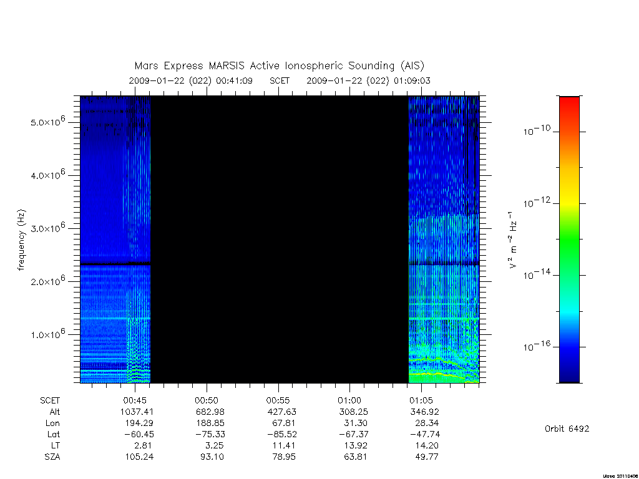The width and height of the screenshot is (639, 479).
Task: Click the plot title MARSIS Active Ionospheric Sounding
Action: (279, 65)
